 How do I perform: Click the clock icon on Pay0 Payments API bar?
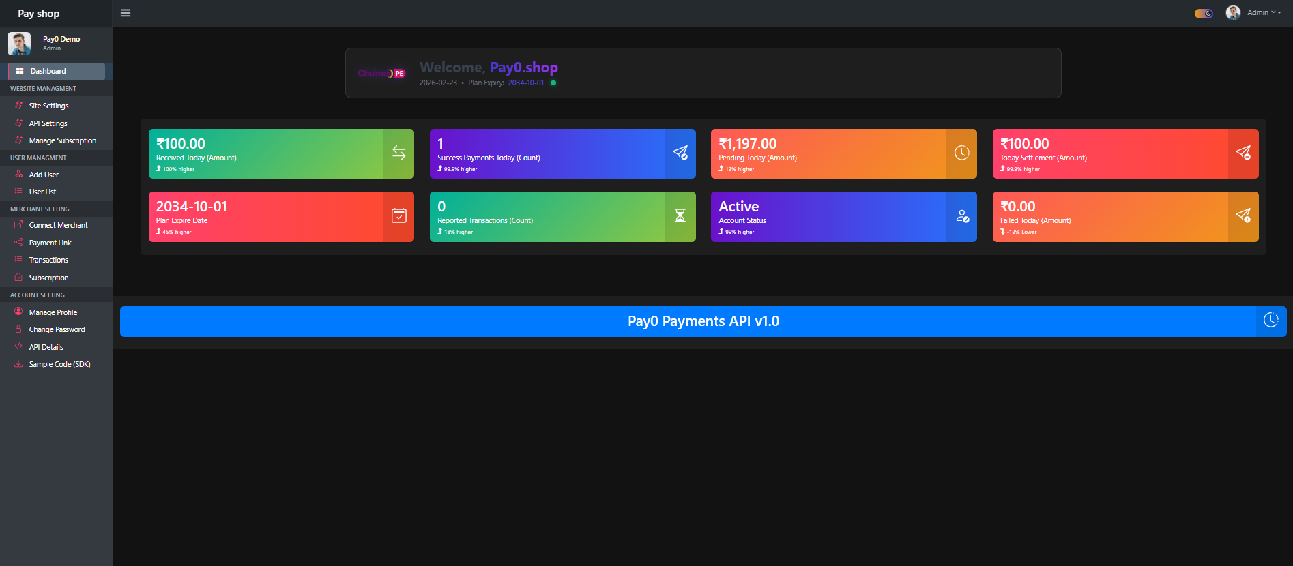tap(1270, 321)
